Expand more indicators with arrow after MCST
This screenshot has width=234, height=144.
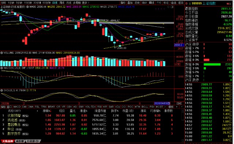(x=165, y=107)
